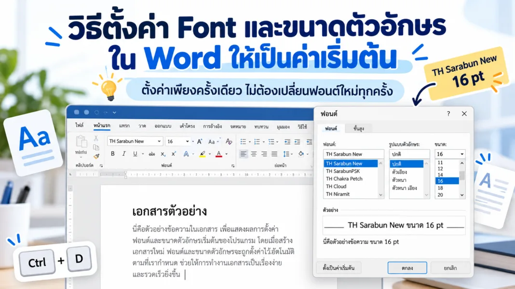This screenshot has width=515, height=289.
Task: Click ตั้งเป็นค่าเริ่มต้น (Set As Default) button
Action: point(339,268)
